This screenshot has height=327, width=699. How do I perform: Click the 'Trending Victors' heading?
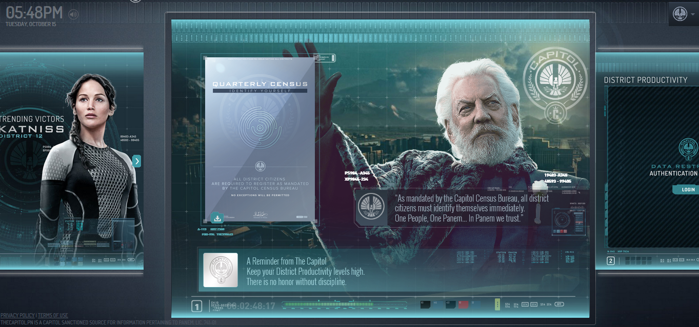[x=32, y=119]
